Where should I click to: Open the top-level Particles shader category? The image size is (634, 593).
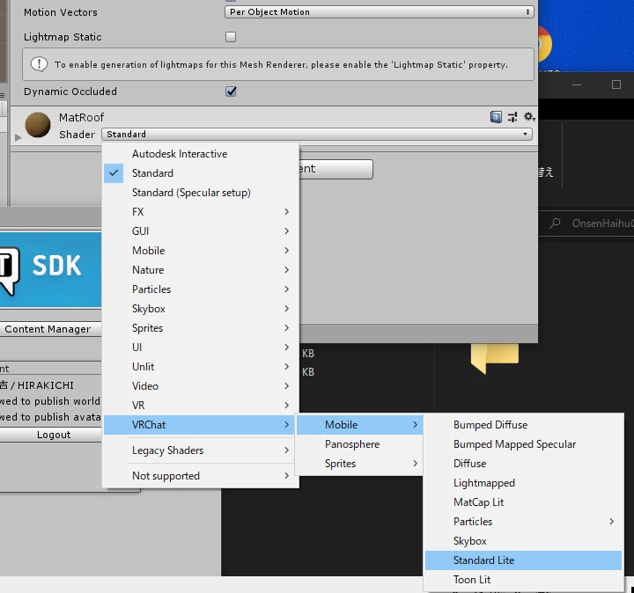(x=201, y=289)
